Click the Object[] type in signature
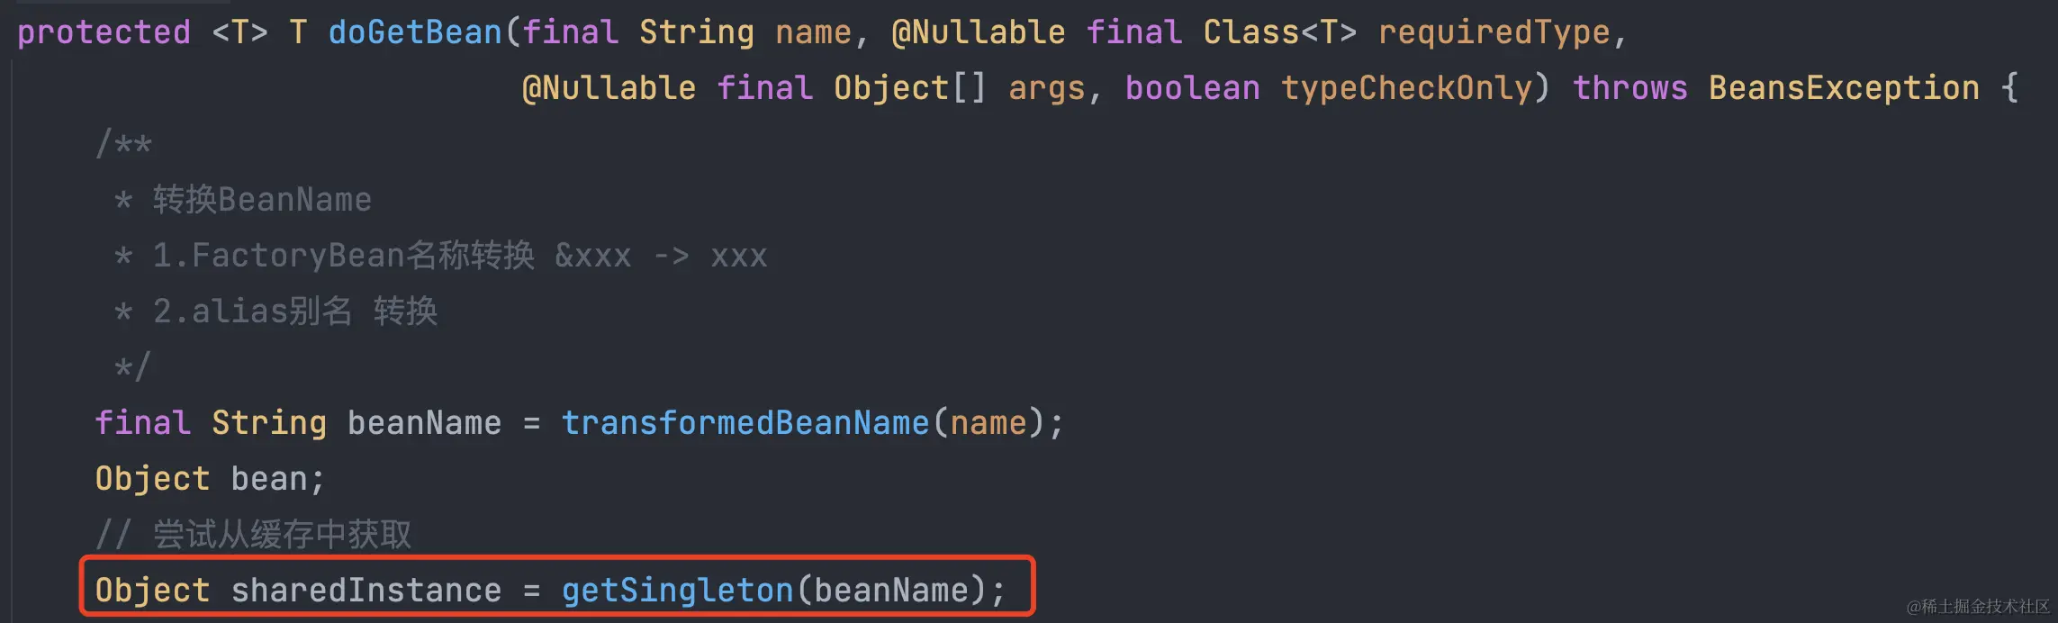 [x=910, y=88]
